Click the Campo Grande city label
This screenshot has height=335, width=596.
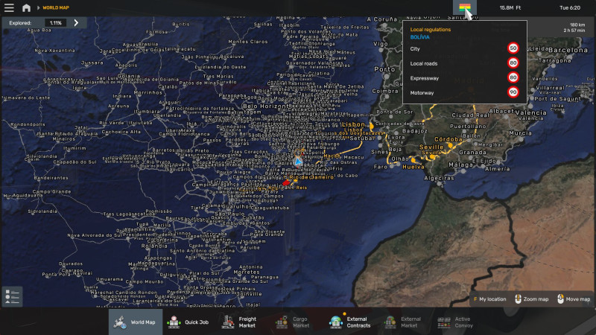[51, 191]
